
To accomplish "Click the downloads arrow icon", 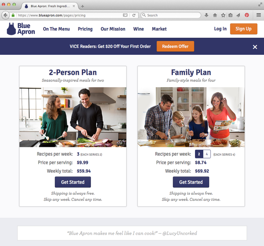I will tap(207, 15).
